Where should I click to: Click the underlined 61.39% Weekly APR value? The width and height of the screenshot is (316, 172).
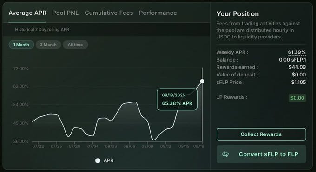pyautogui.click(x=296, y=52)
